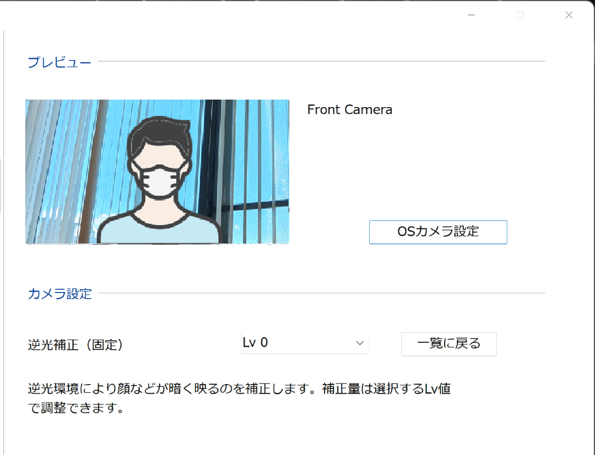
Task: Click the Lv 0 text in combo box
Action: click(255, 342)
